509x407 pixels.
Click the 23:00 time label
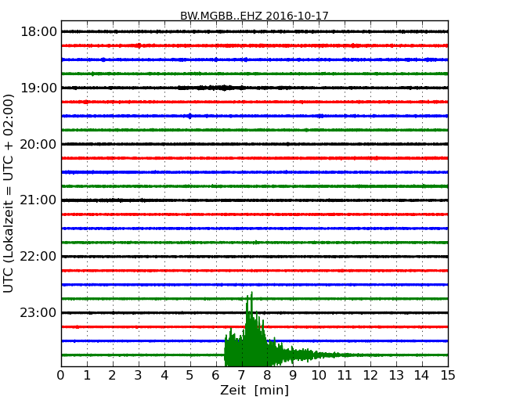pyautogui.click(x=38, y=313)
